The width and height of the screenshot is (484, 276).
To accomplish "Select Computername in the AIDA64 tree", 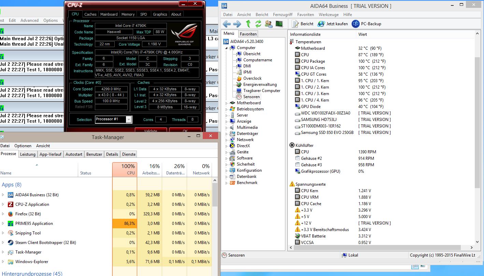I will (258, 60).
